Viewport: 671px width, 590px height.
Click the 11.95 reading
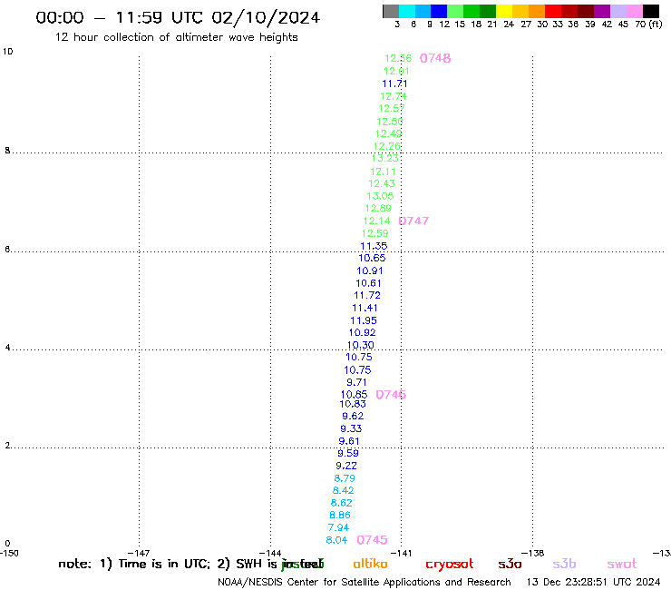point(364,320)
